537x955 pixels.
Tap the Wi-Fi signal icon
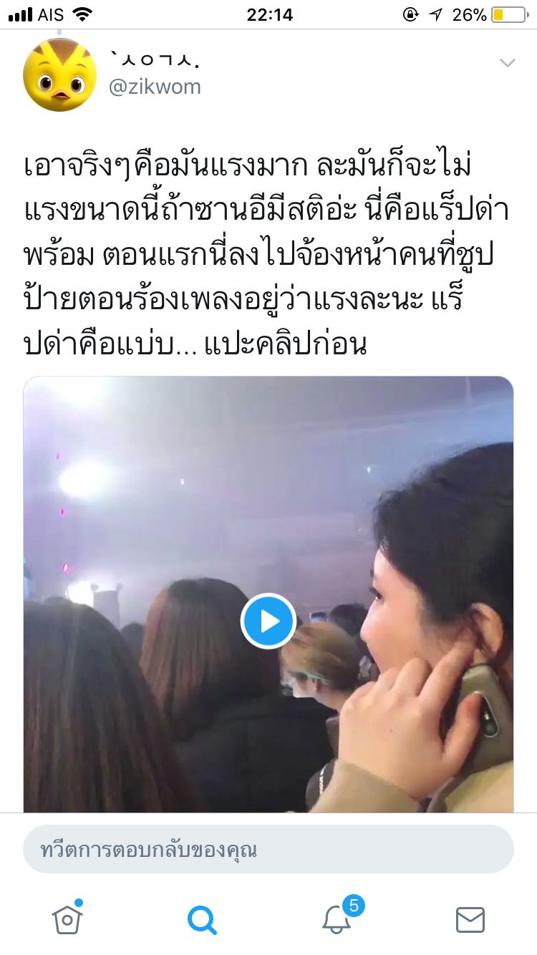click(x=82, y=14)
